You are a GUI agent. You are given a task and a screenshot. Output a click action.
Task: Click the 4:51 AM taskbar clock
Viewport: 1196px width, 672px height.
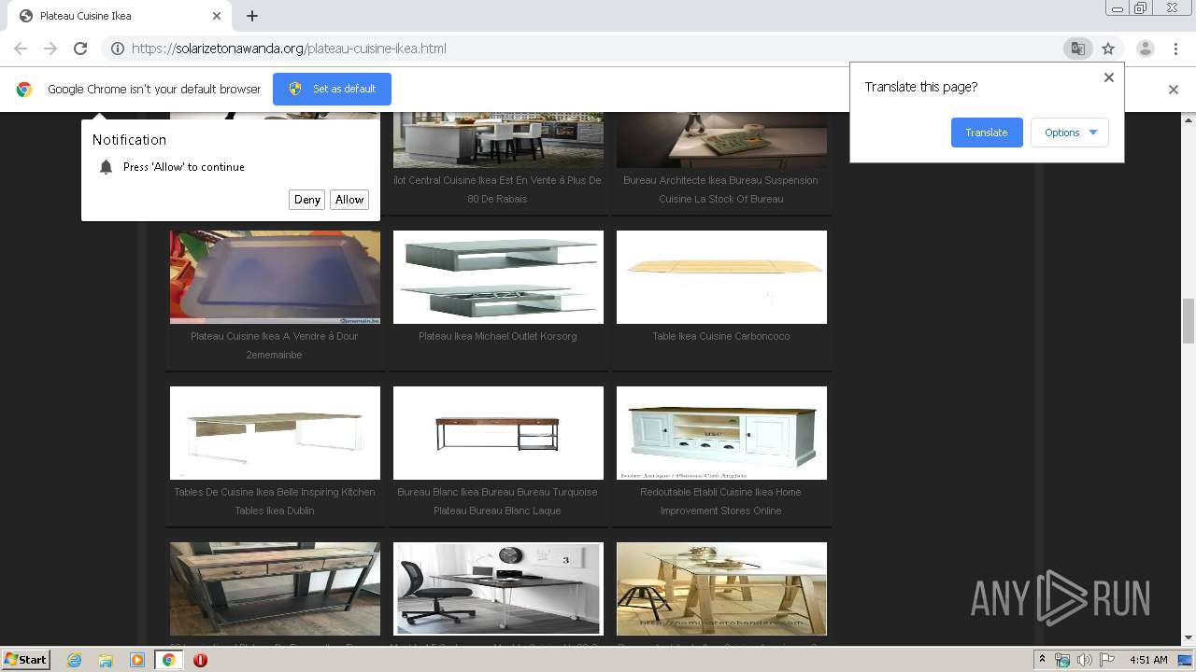[x=1148, y=660]
